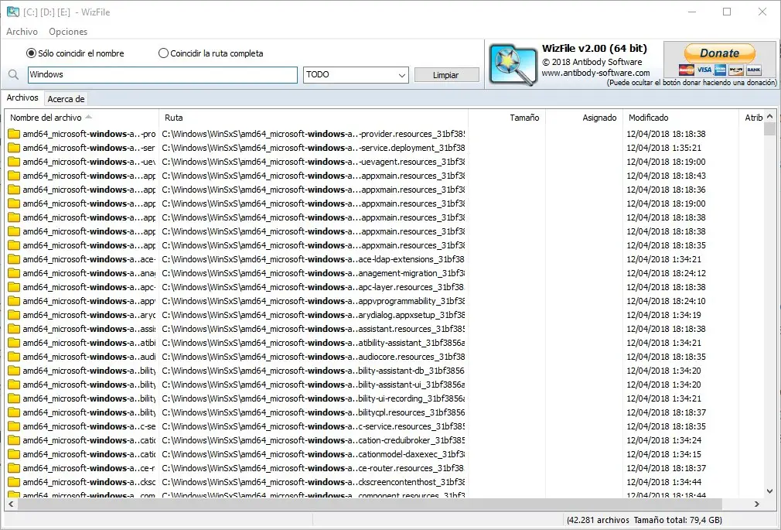Click the vertical scrollbar down arrow
781x530 pixels.
click(770, 491)
